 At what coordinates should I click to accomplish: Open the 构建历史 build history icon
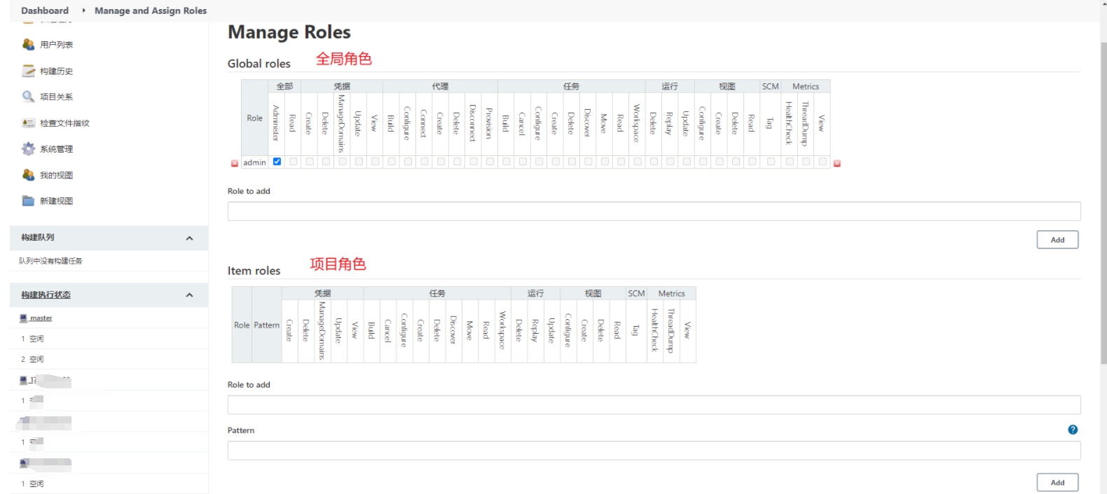(x=28, y=71)
